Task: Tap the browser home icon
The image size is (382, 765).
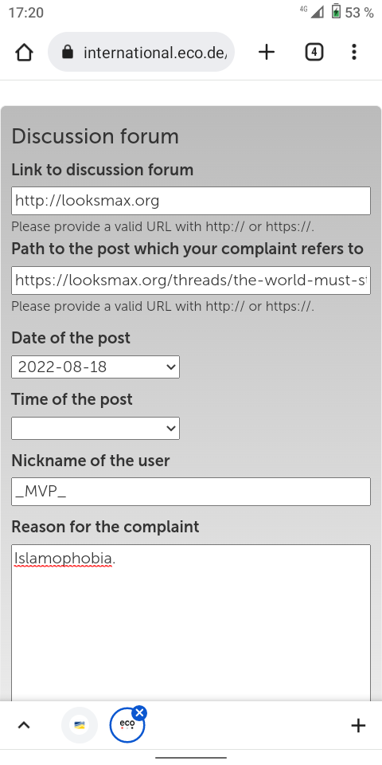Action: coord(24,53)
